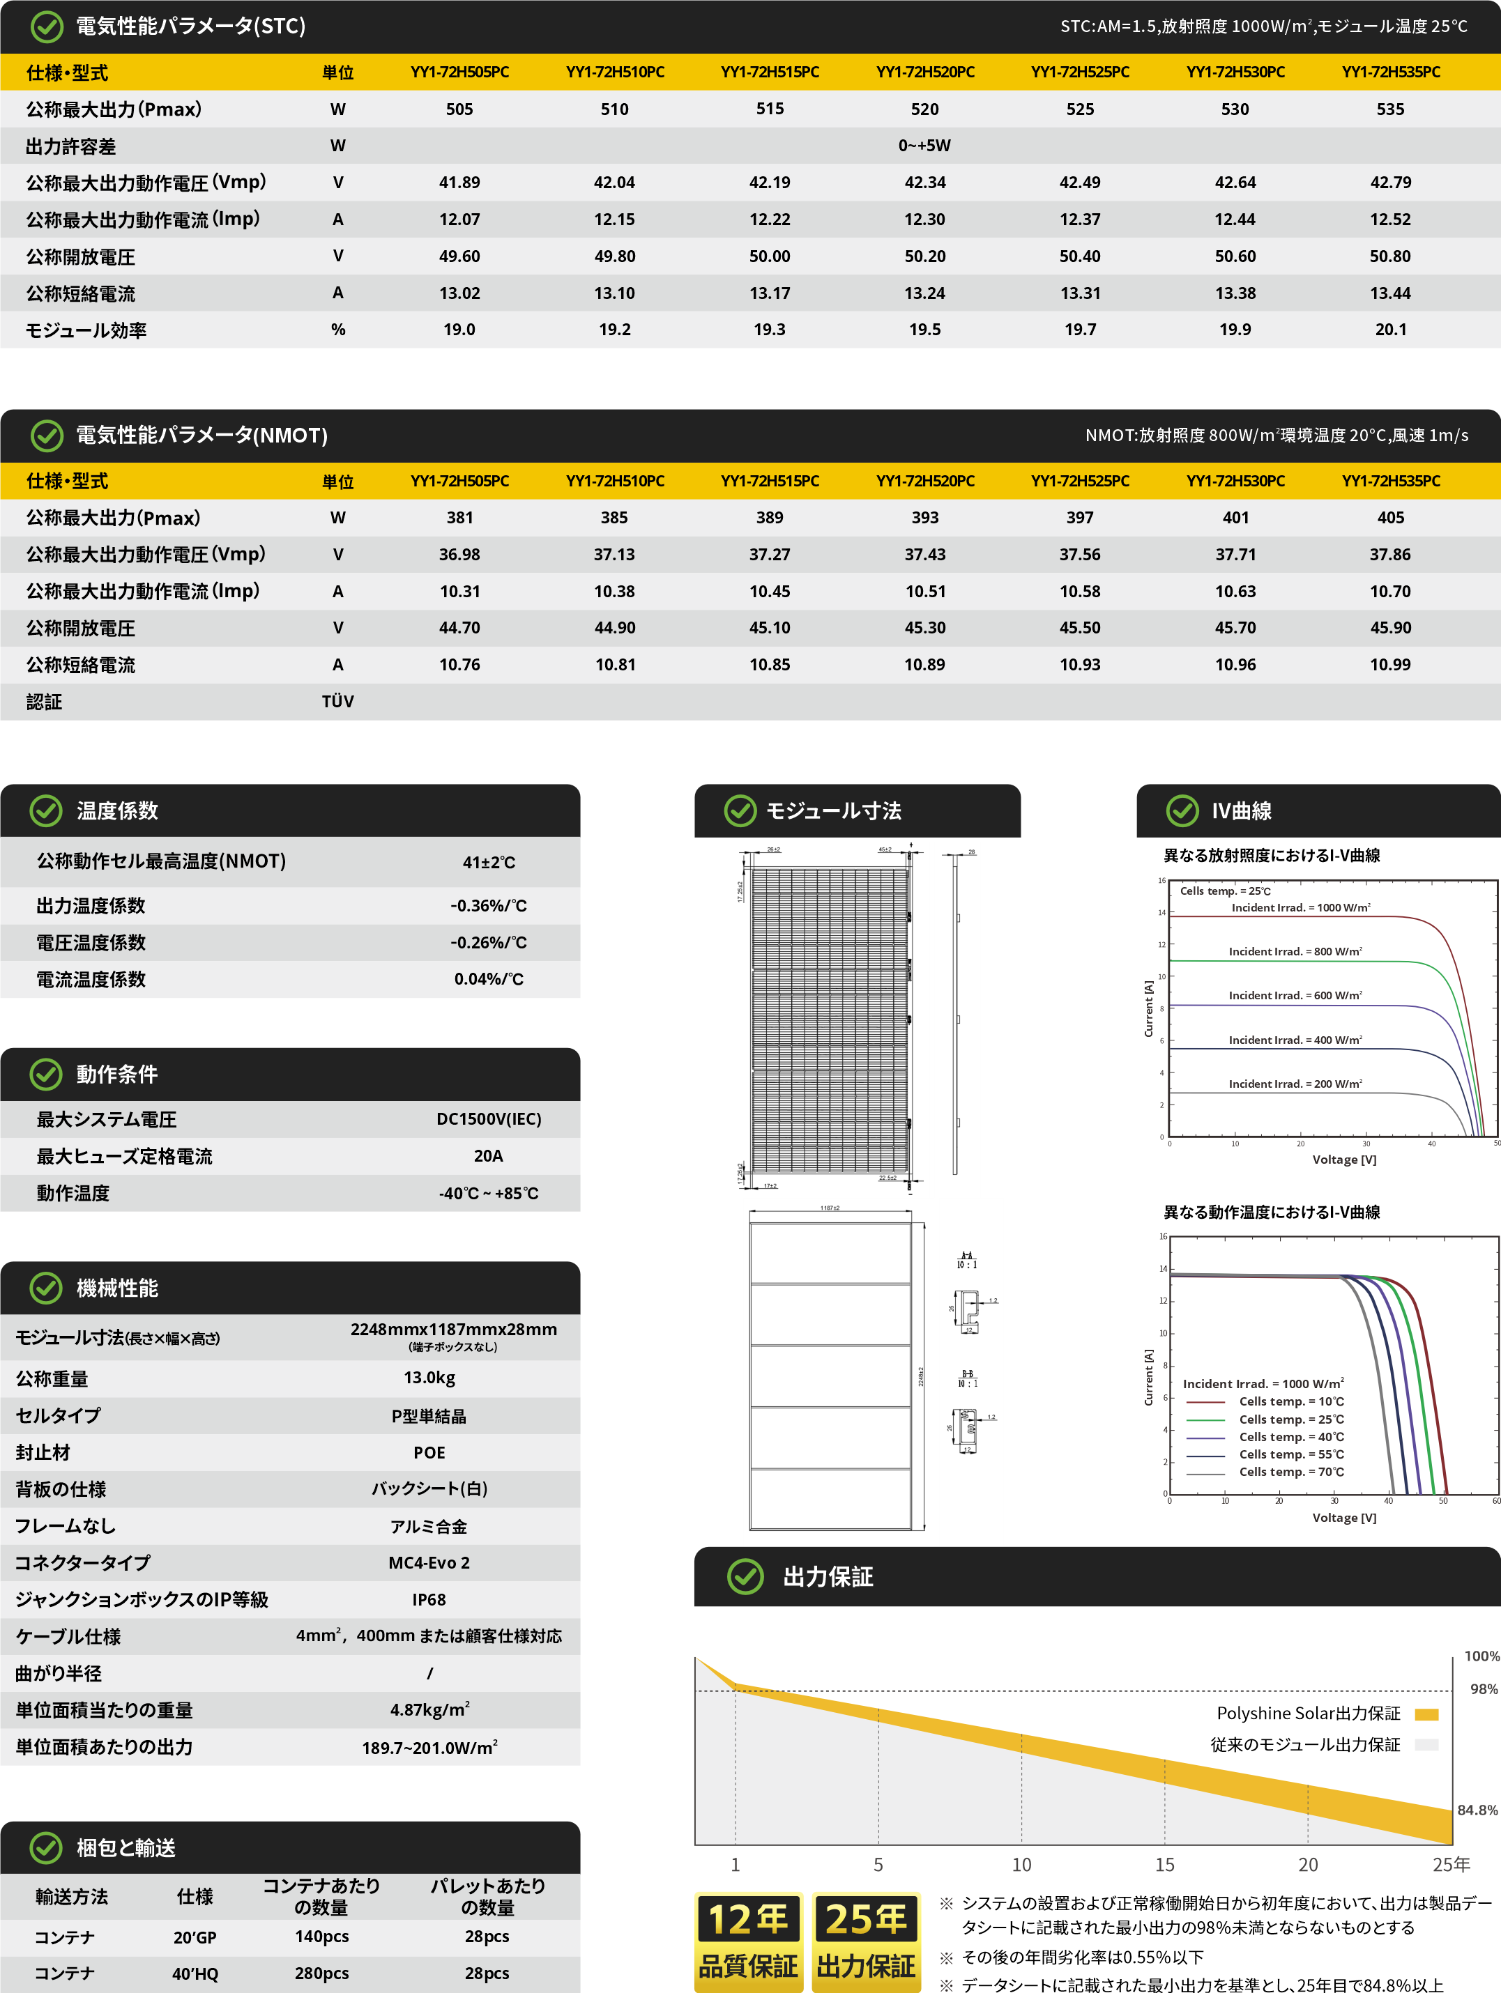Click the encapsulant value POE
The image size is (1501, 1993).
tap(429, 1454)
